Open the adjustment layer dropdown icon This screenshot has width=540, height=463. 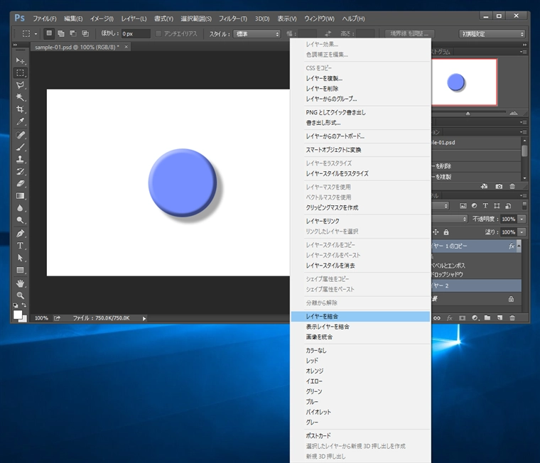pos(475,318)
